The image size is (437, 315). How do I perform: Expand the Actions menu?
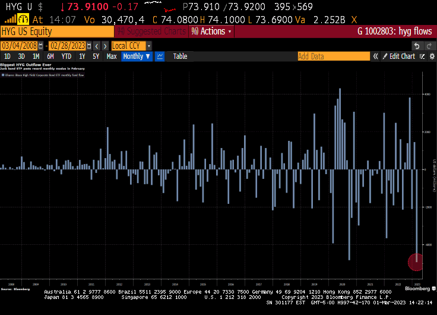(x=214, y=31)
